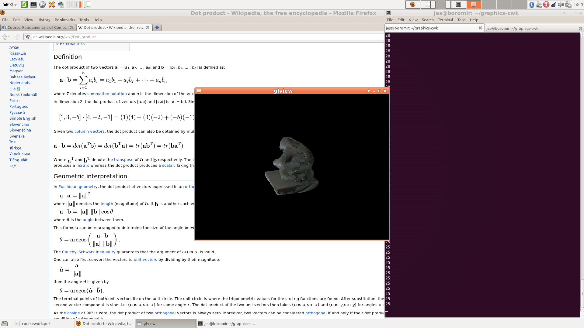Click the network signal bars icon

(554, 5)
